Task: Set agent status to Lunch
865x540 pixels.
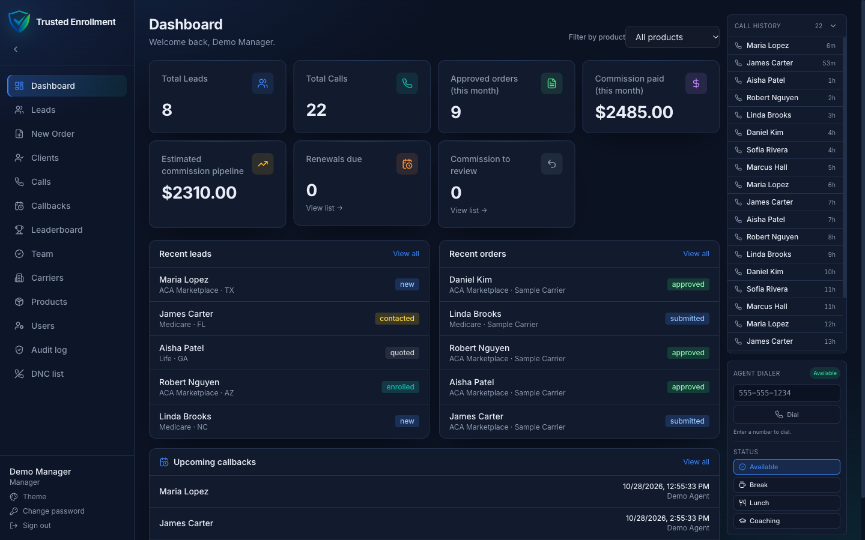Action: [x=786, y=503]
